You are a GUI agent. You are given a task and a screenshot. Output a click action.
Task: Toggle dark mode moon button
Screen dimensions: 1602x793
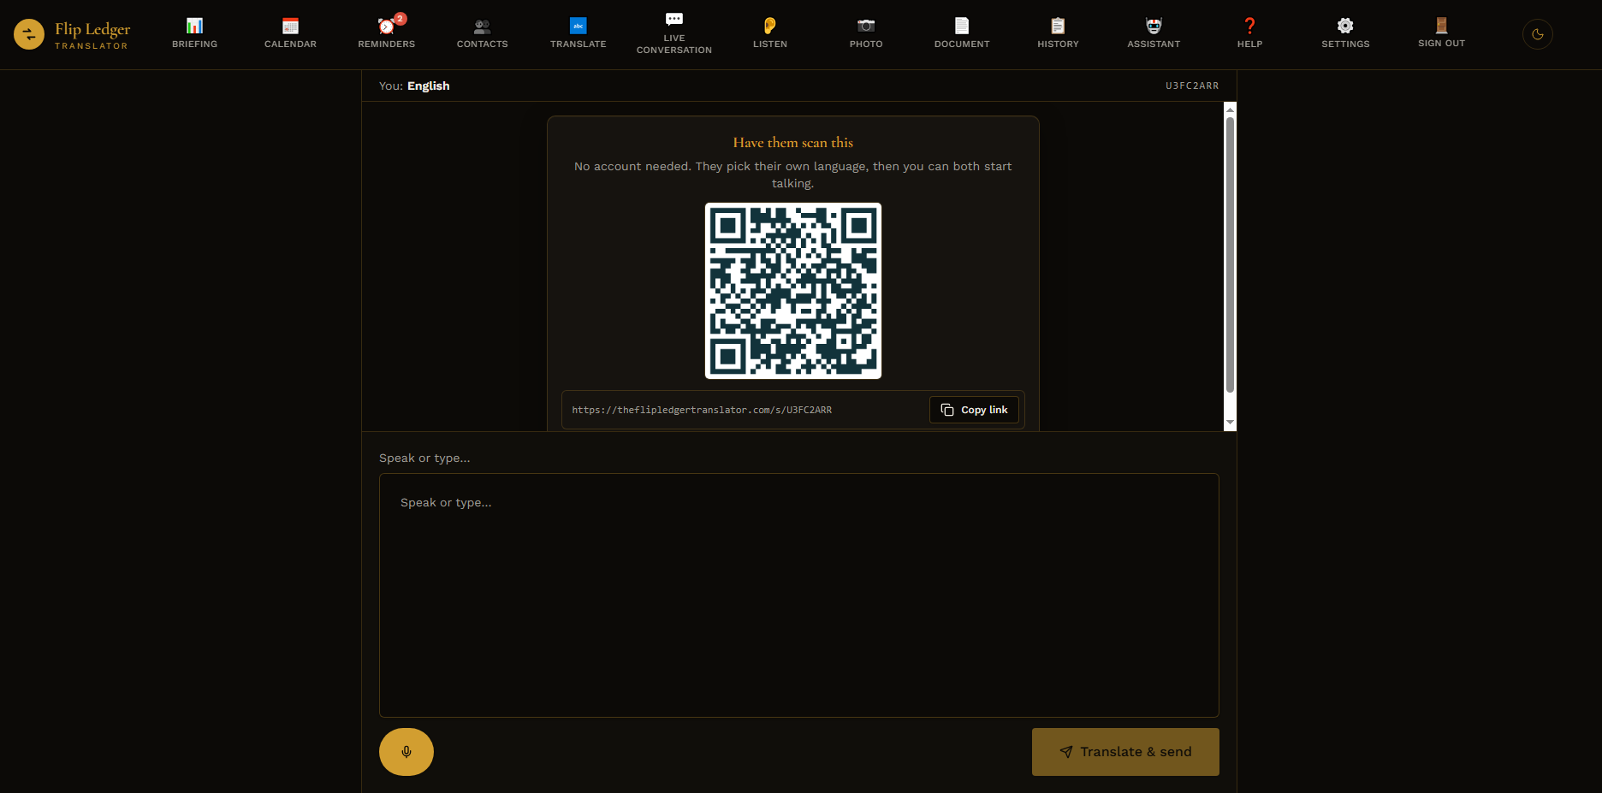pyautogui.click(x=1537, y=34)
